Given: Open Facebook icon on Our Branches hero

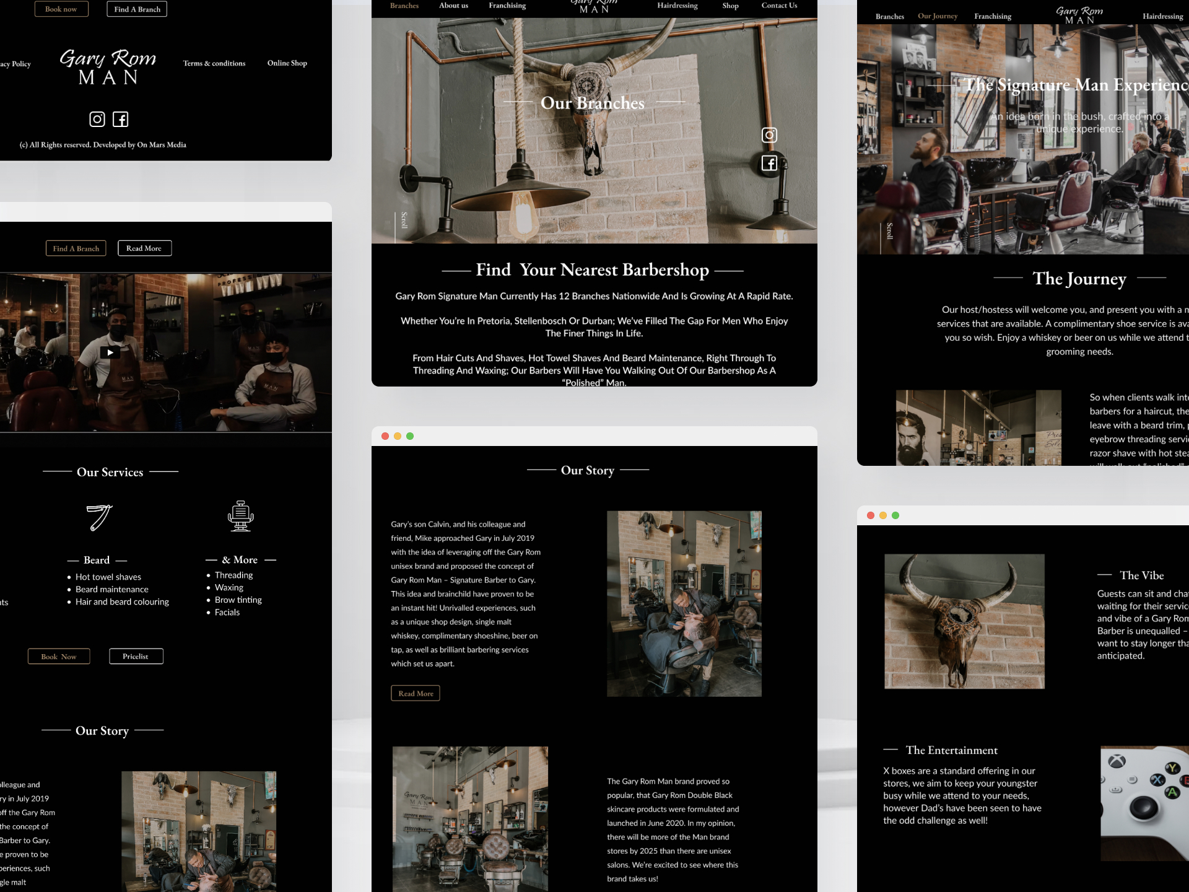Looking at the screenshot, I should tap(769, 164).
